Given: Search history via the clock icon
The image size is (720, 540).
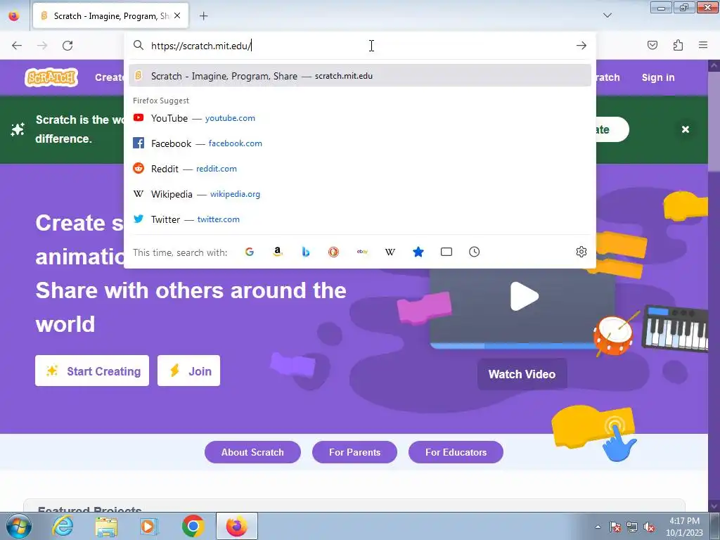Looking at the screenshot, I should [x=475, y=252].
